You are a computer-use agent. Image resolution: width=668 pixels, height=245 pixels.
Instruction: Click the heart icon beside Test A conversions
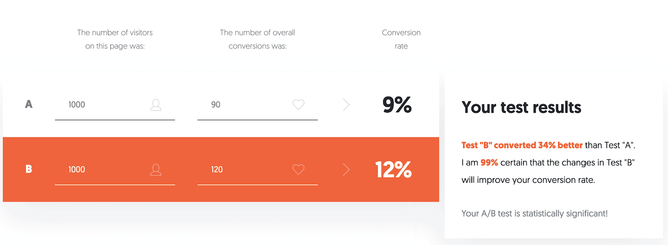point(298,105)
